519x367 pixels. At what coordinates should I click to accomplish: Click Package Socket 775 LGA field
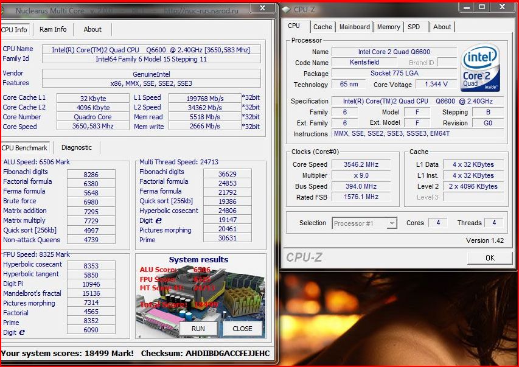[x=394, y=73]
